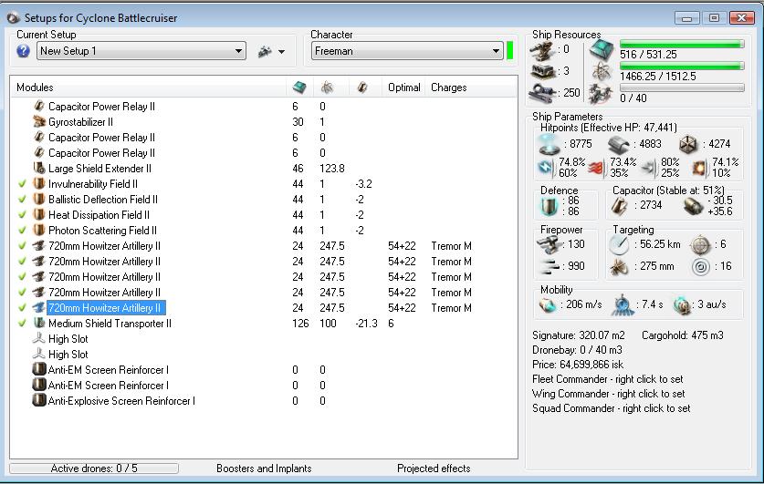Click the kinetic resistance icon 80%
This screenshot has height=484, width=764.
click(x=649, y=169)
